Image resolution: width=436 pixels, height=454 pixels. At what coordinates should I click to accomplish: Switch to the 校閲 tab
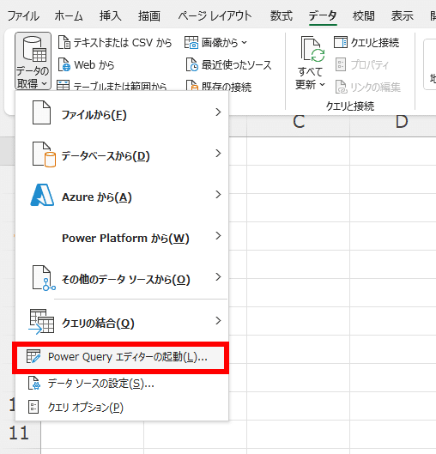tap(364, 15)
